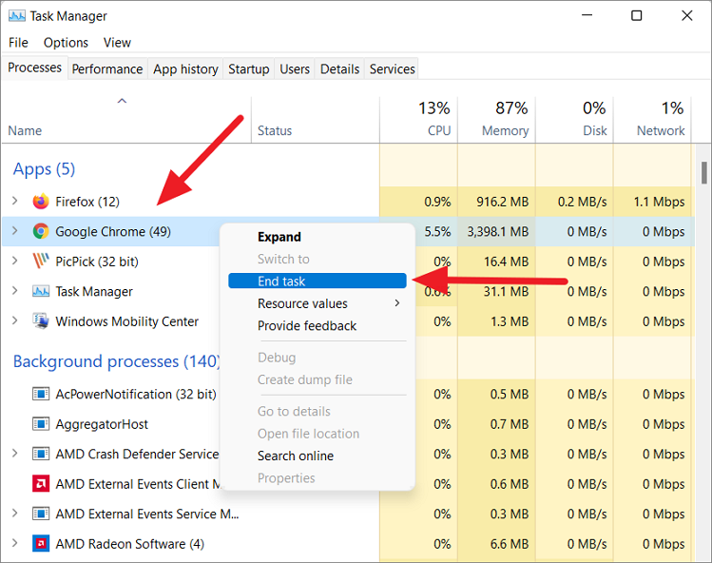Switch to the Performance tab
The height and width of the screenshot is (563, 712).
click(107, 69)
